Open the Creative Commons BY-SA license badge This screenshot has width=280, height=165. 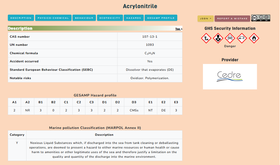261,18
